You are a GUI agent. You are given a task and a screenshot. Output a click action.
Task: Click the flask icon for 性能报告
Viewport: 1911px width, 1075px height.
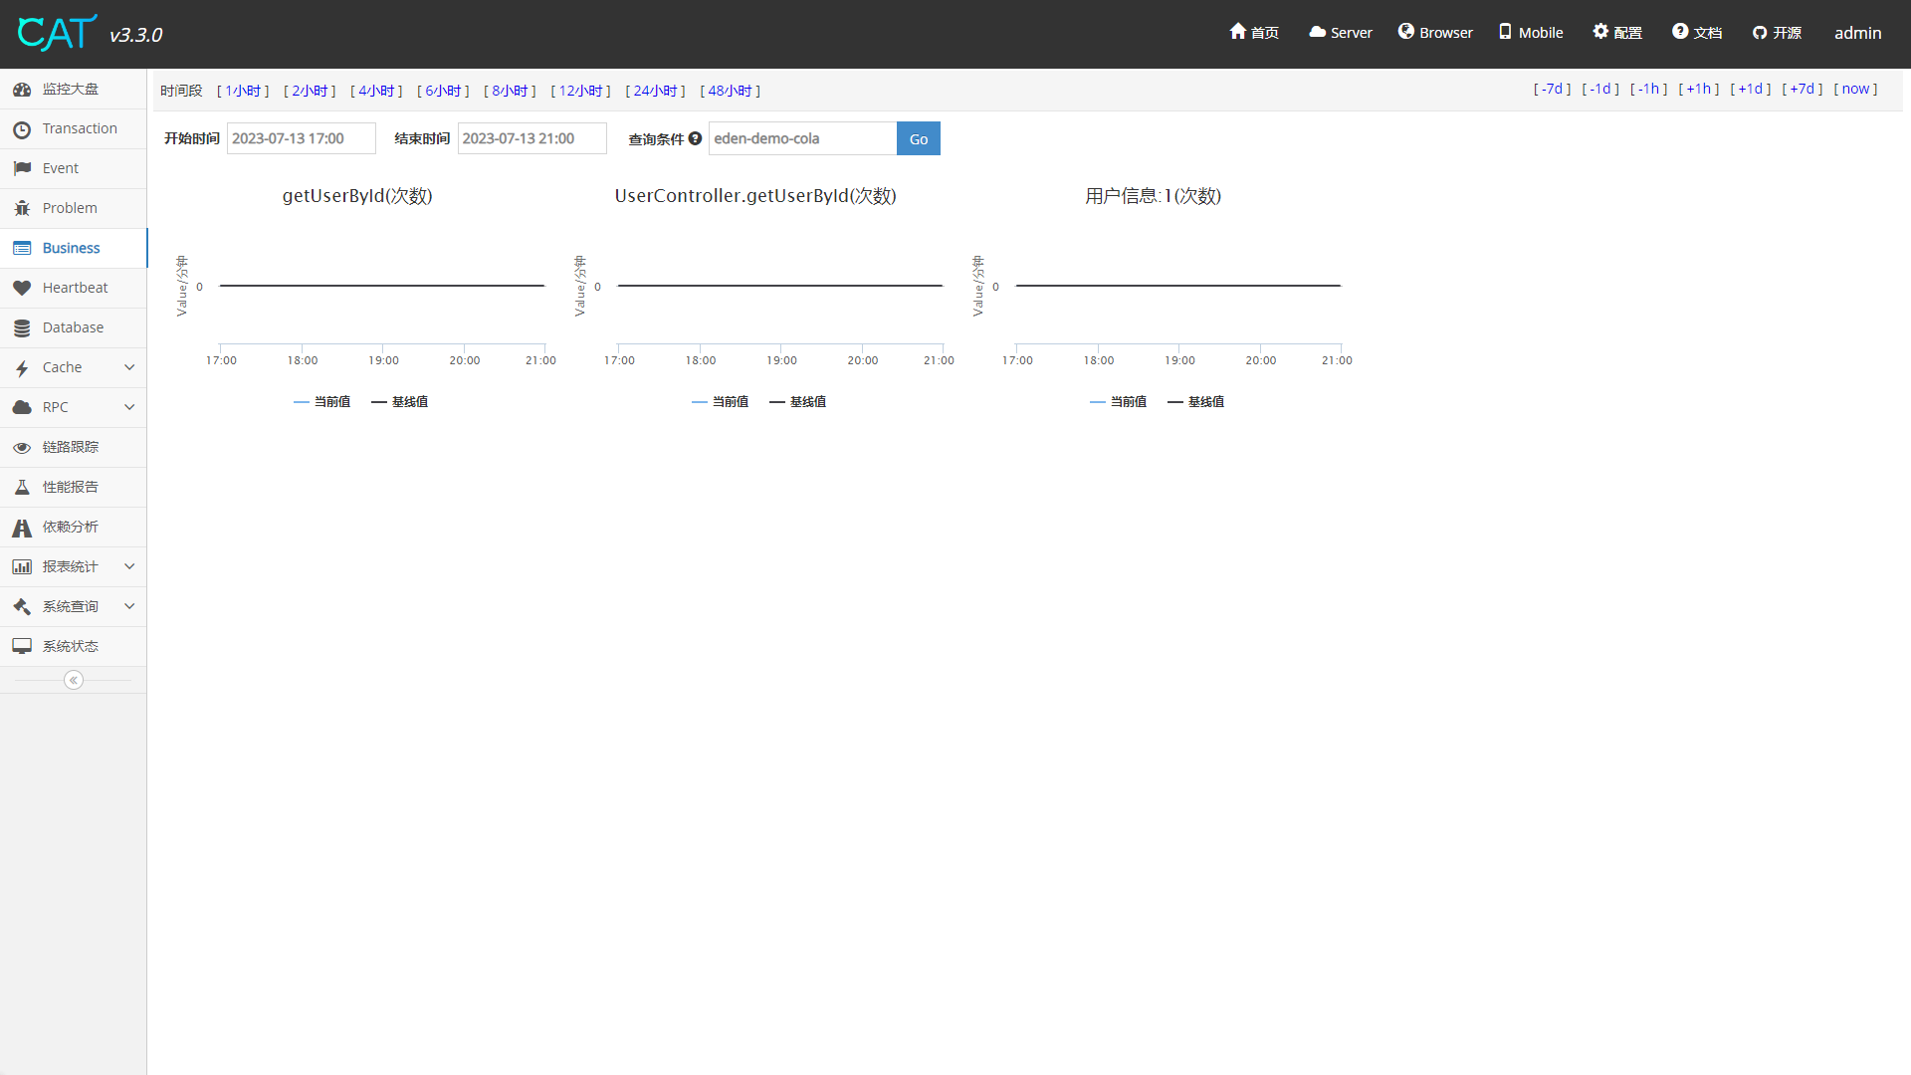coord(22,487)
